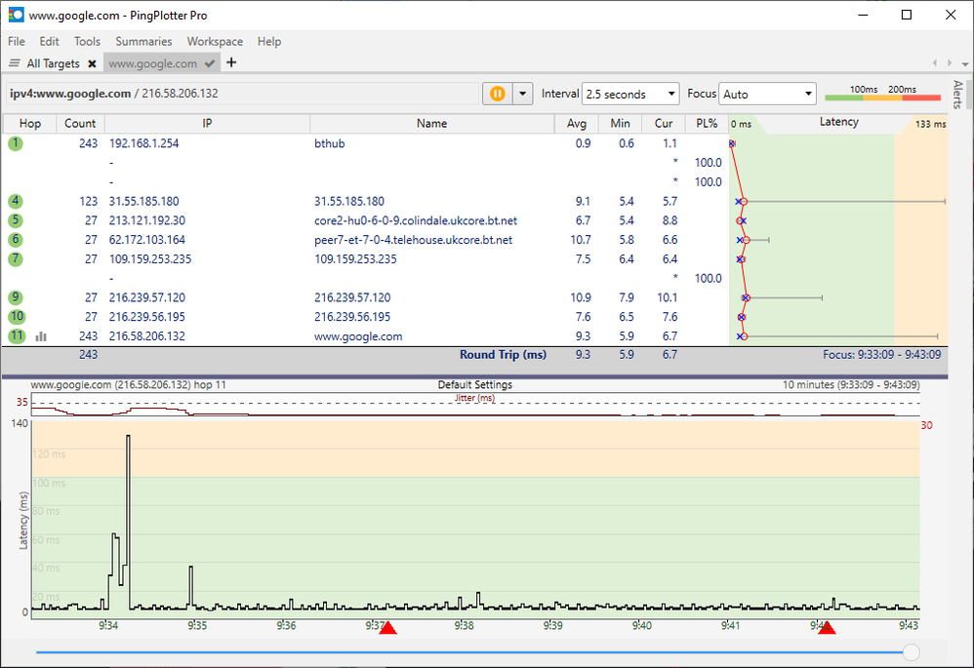Select the green hop 1 circle icon
974x668 pixels.
point(16,143)
